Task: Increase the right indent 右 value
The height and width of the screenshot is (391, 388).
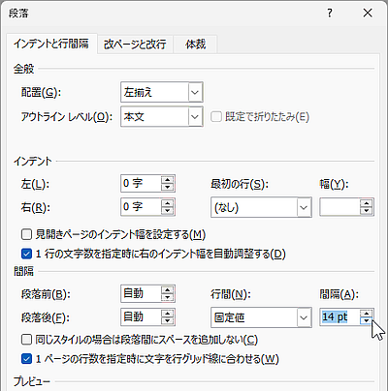Action: [168, 203]
